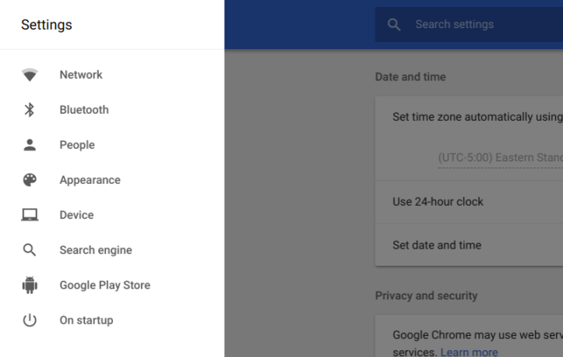Follow the Learn more link
Screen dimensions: 563x357
pos(469,352)
